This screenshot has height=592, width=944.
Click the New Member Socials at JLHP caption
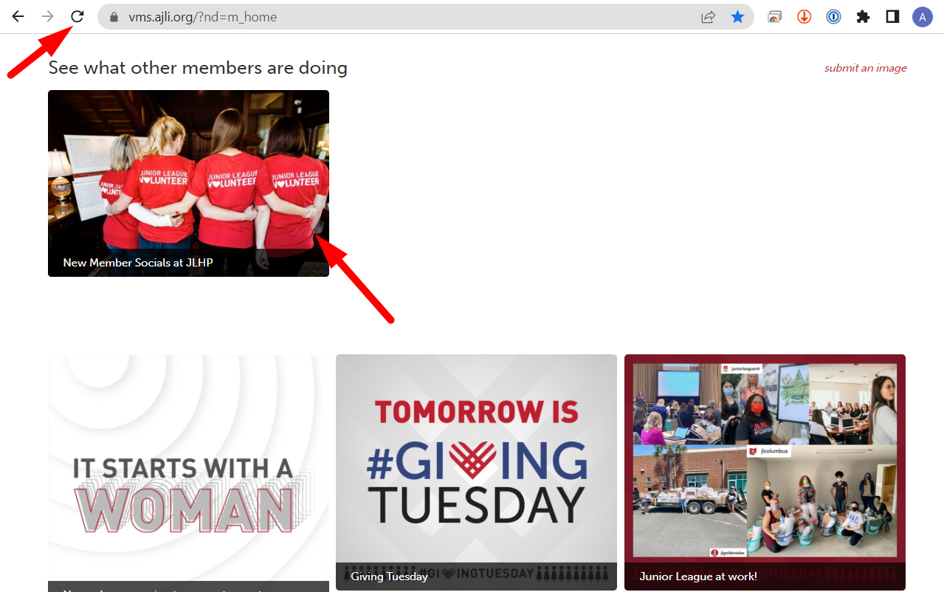coord(138,263)
